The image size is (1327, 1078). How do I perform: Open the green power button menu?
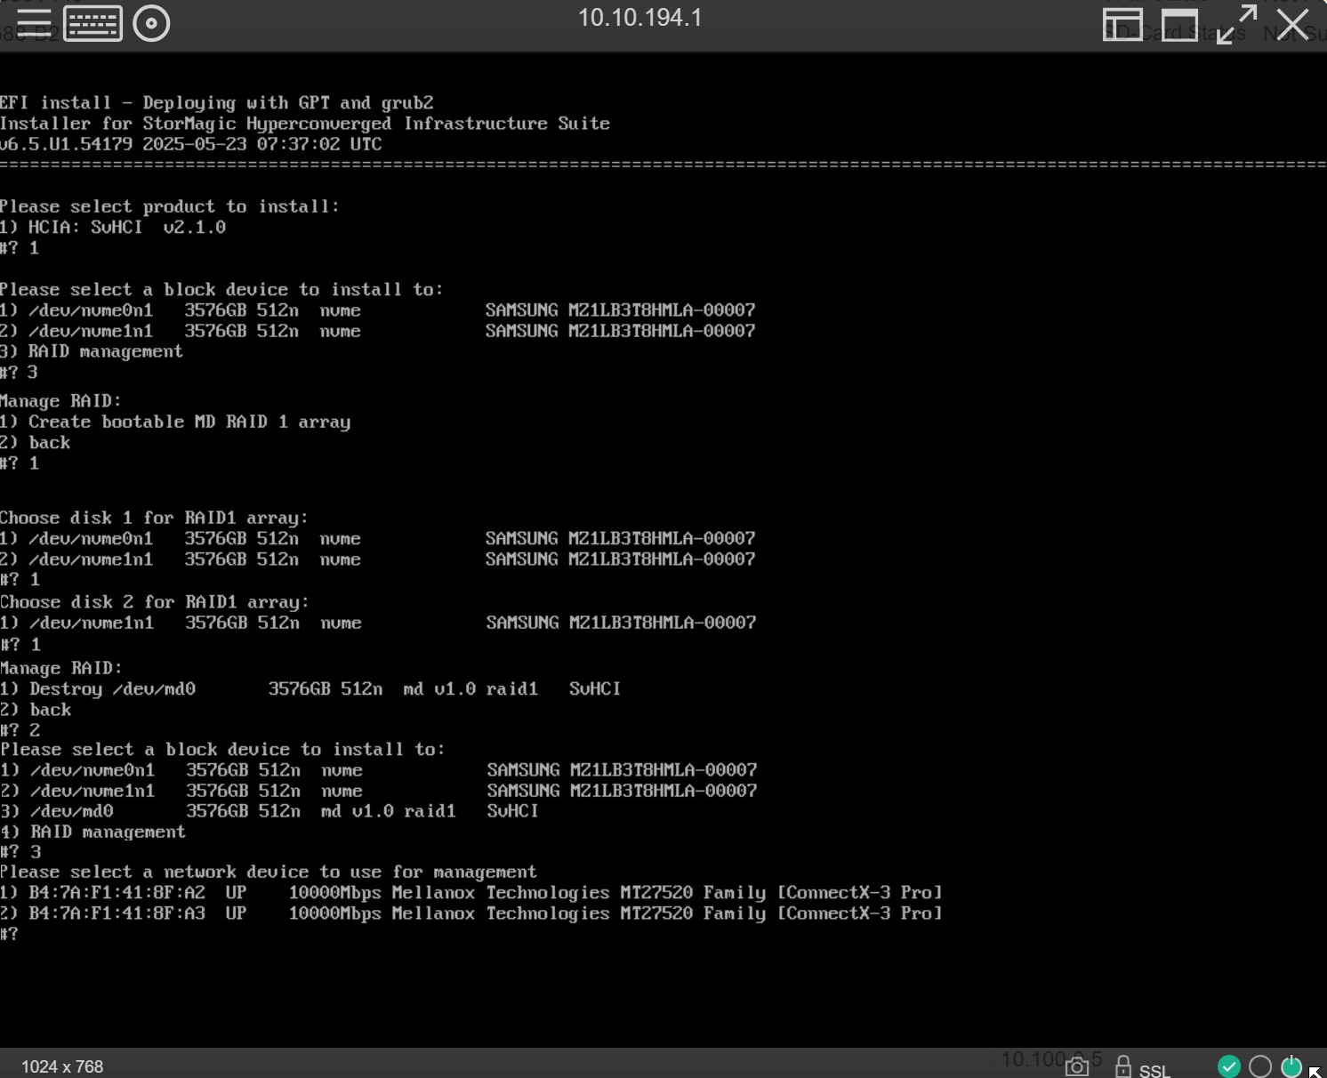coord(1291,1066)
